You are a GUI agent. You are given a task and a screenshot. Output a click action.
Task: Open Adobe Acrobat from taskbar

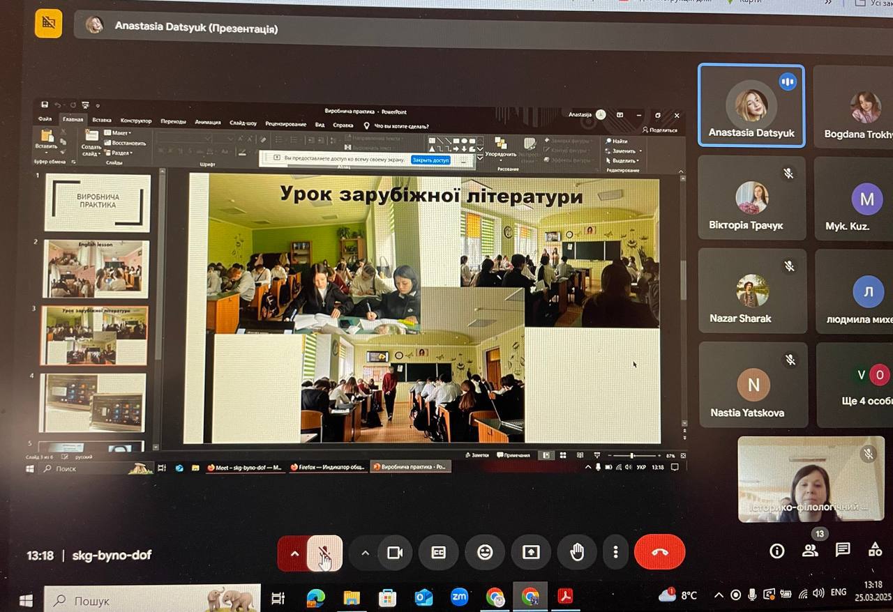pyautogui.click(x=565, y=597)
